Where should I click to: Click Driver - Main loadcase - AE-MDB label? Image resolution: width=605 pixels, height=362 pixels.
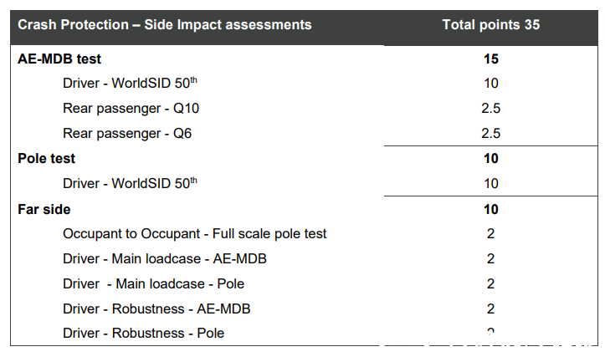165,258
